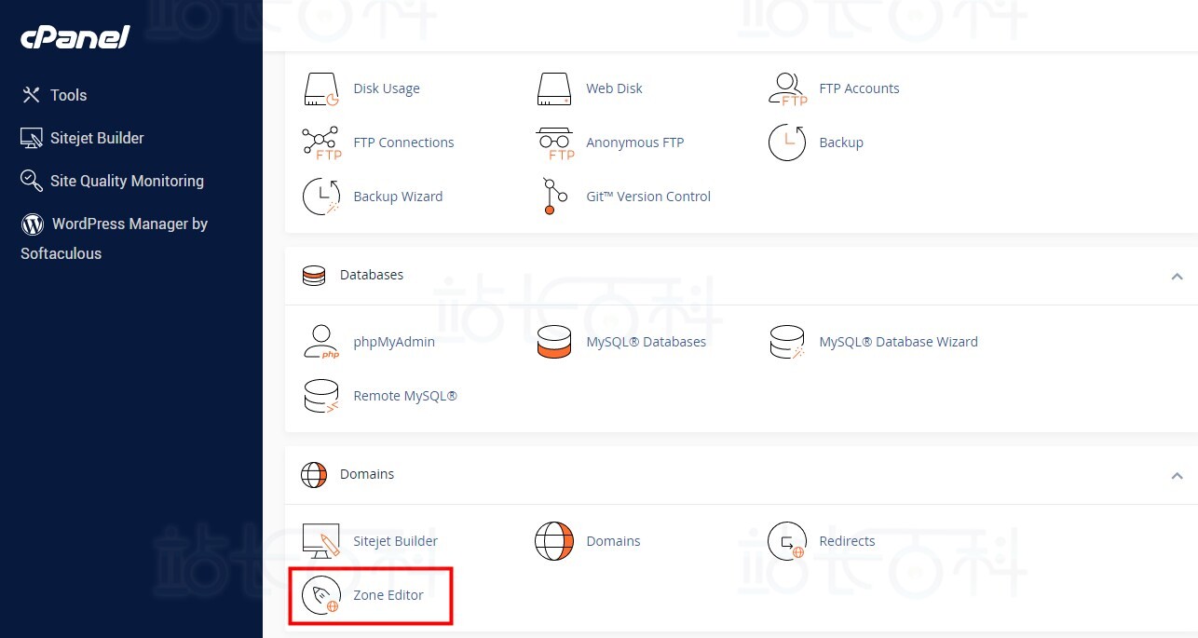Open the Git™ Version Control link
1198x638 pixels.
click(x=648, y=197)
